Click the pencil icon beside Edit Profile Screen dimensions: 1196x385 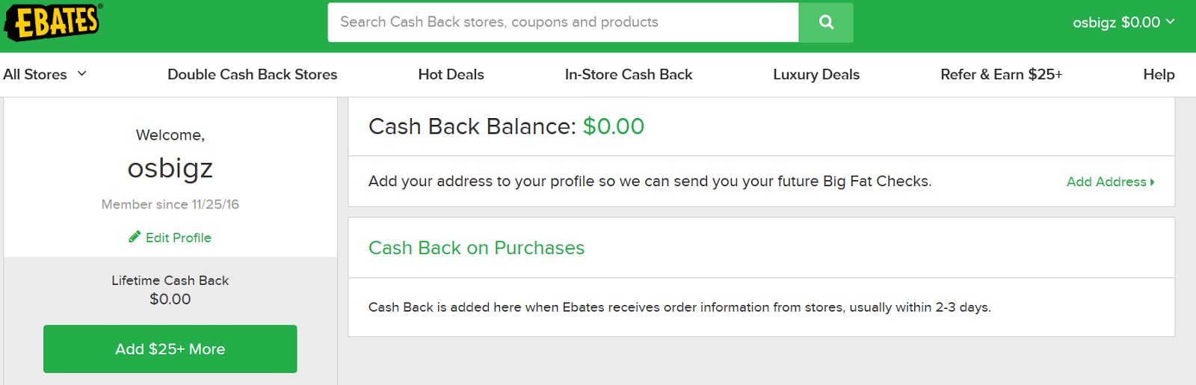(135, 237)
